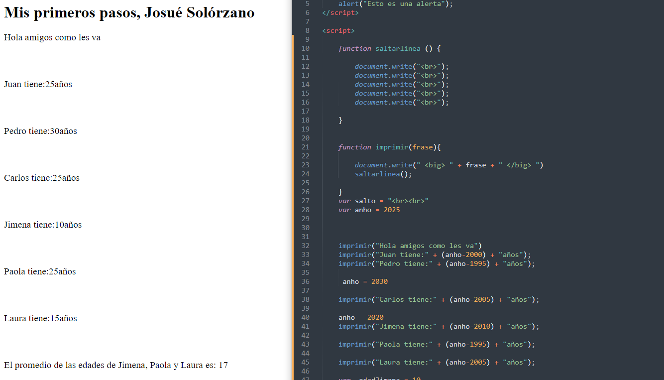The width and height of the screenshot is (664, 380).
Task: Click "function saltarlinea () {" declaration
Action: click(x=390, y=48)
